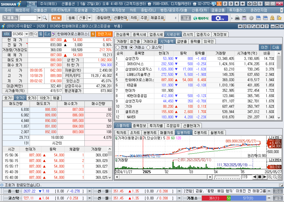284x202 pixels.
Task: Click the toolbar print icon next to αTV
Action: click(x=237, y=18)
